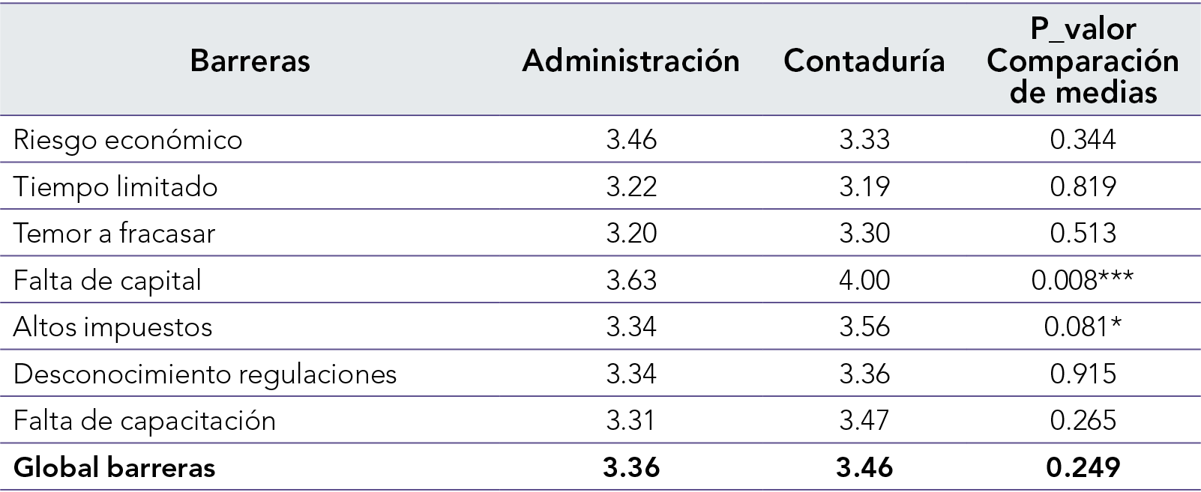Select the 0.081* p-value cell
1201x492 pixels.
point(1083,327)
